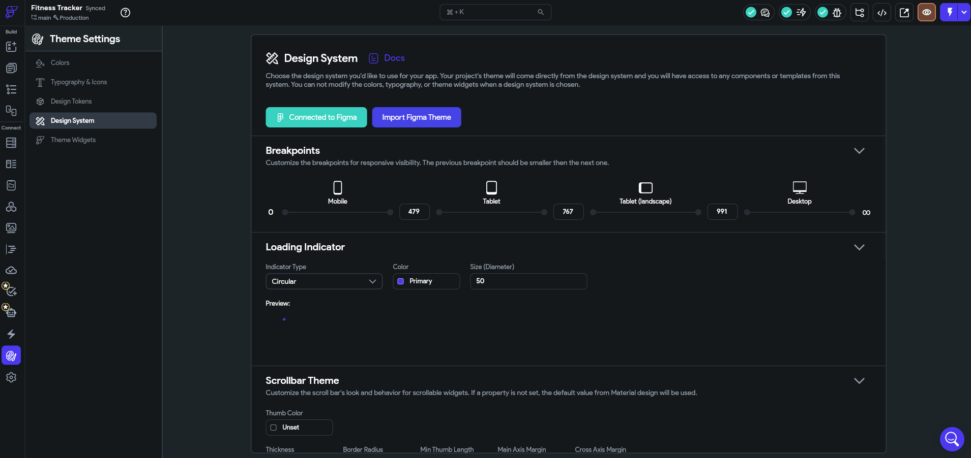Image resolution: width=971 pixels, height=458 pixels.
Task: Open the bug debug issues icon
Action: (837, 13)
